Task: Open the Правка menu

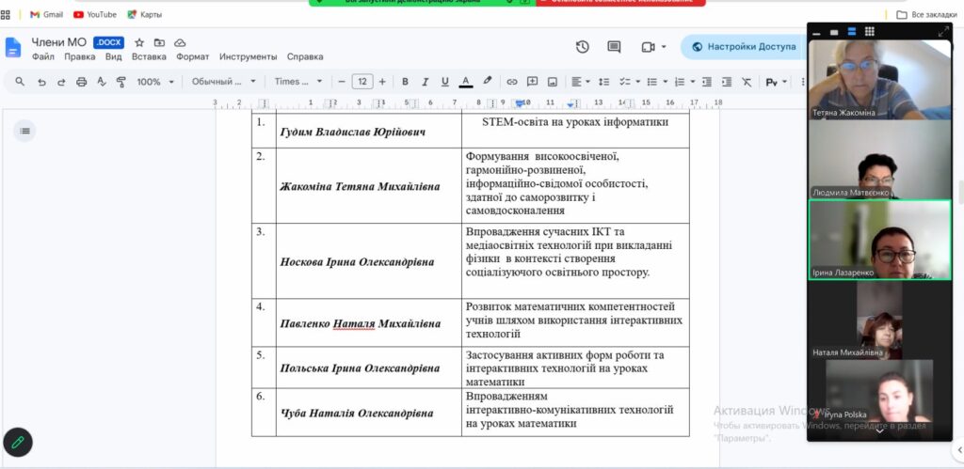Action: (79, 56)
